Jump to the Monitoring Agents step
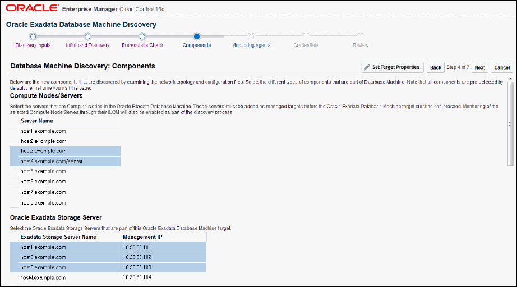This screenshot has width=517, height=287. (251, 45)
